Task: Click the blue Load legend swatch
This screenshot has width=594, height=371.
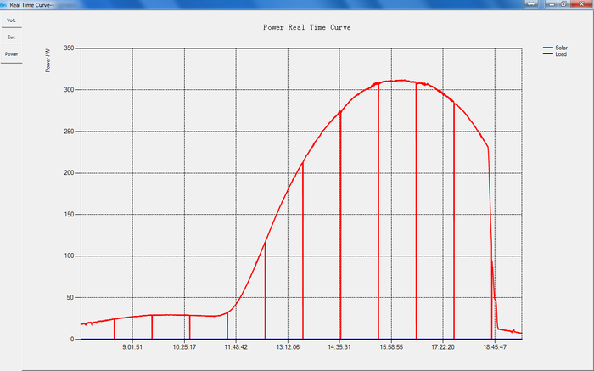Action: tap(546, 54)
